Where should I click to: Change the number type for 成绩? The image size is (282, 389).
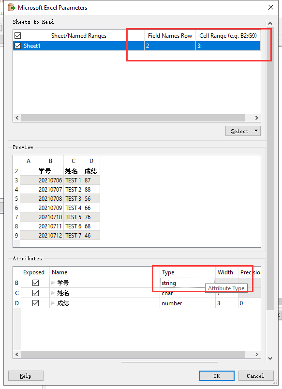[188, 303]
